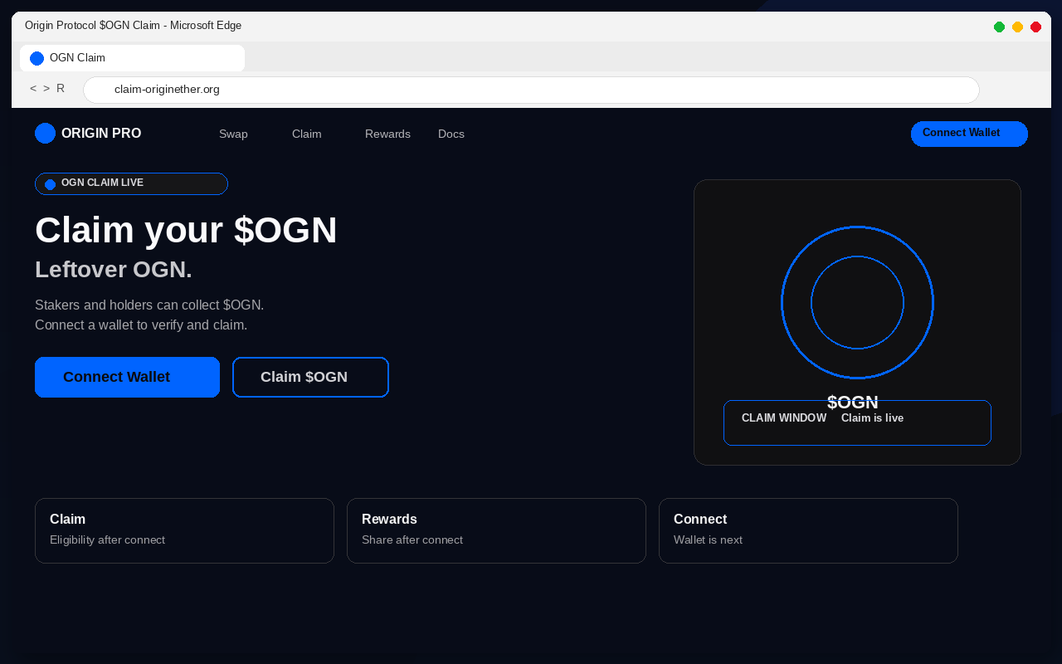Close the window with the red button

coord(1035,27)
